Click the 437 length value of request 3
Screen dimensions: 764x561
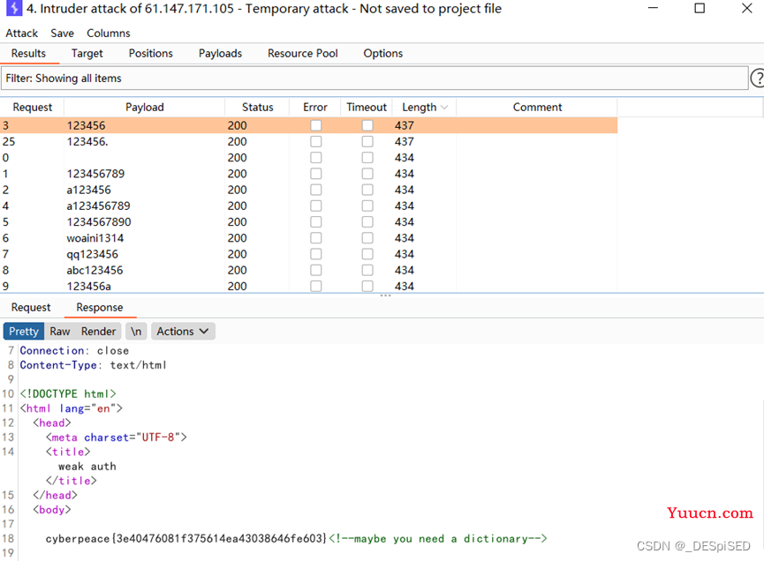(x=405, y=125)
